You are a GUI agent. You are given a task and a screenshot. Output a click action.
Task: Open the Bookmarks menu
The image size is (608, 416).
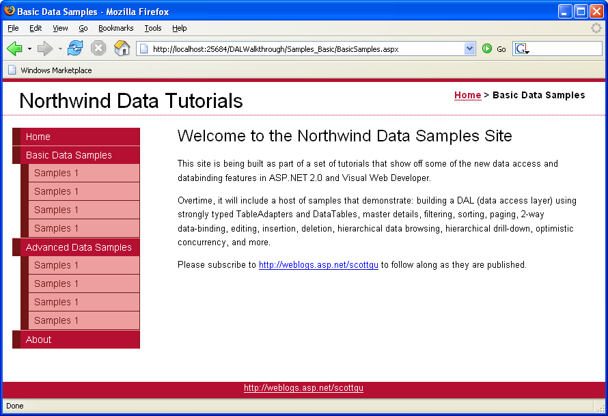coord(116,28)
